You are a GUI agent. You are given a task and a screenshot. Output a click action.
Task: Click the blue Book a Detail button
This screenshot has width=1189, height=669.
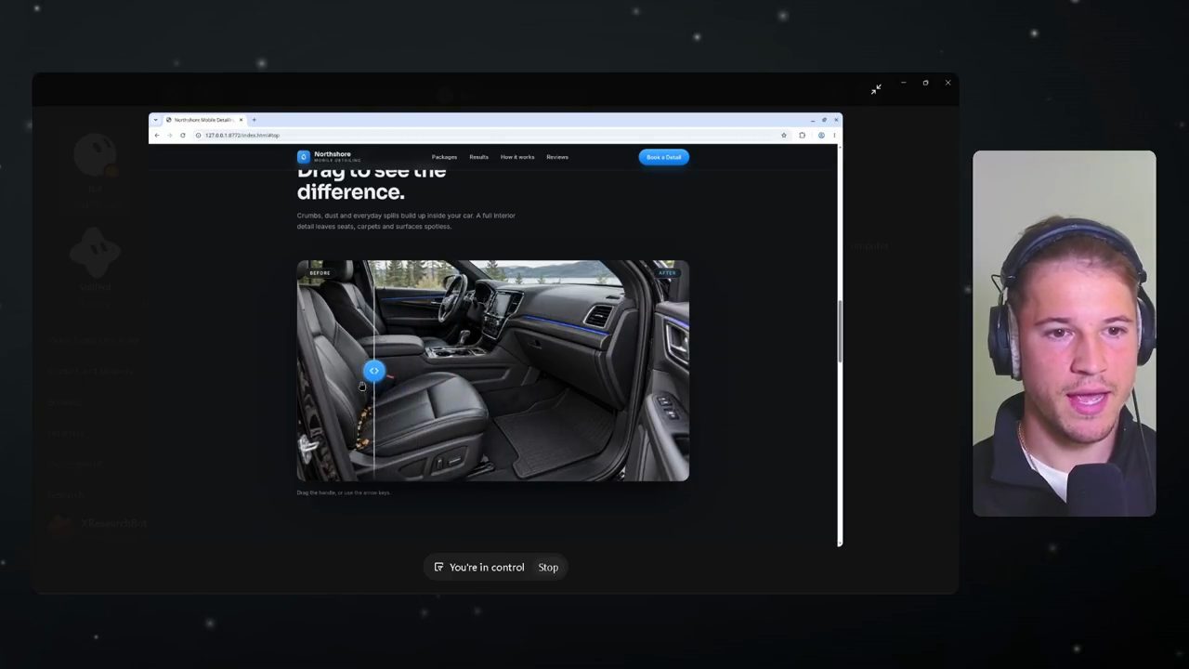click(x=663, y=157)
